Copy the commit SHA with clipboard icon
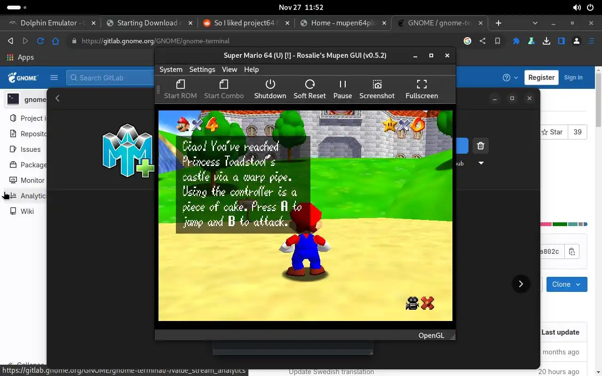Screen dimensions: 602x376 [572, 251]
